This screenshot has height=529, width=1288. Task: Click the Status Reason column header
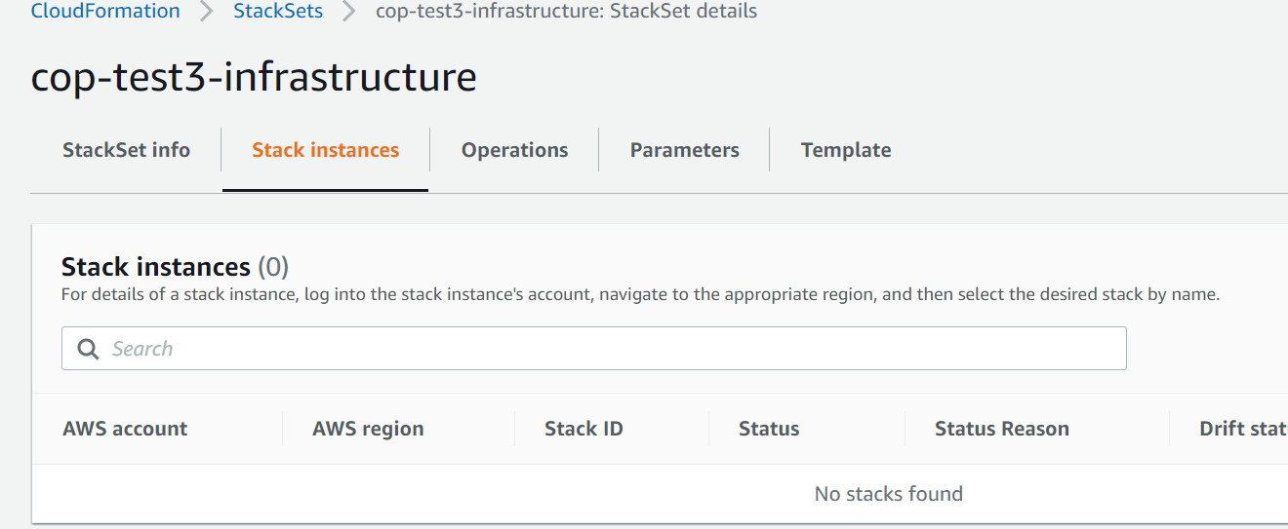pyautogui.click(x=1002, y=429)
